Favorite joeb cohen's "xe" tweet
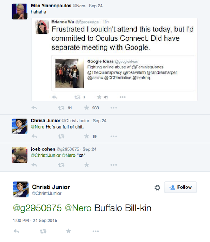Image resolution: width=210 pixels, height=242 pixels. [x=87, y=165]
